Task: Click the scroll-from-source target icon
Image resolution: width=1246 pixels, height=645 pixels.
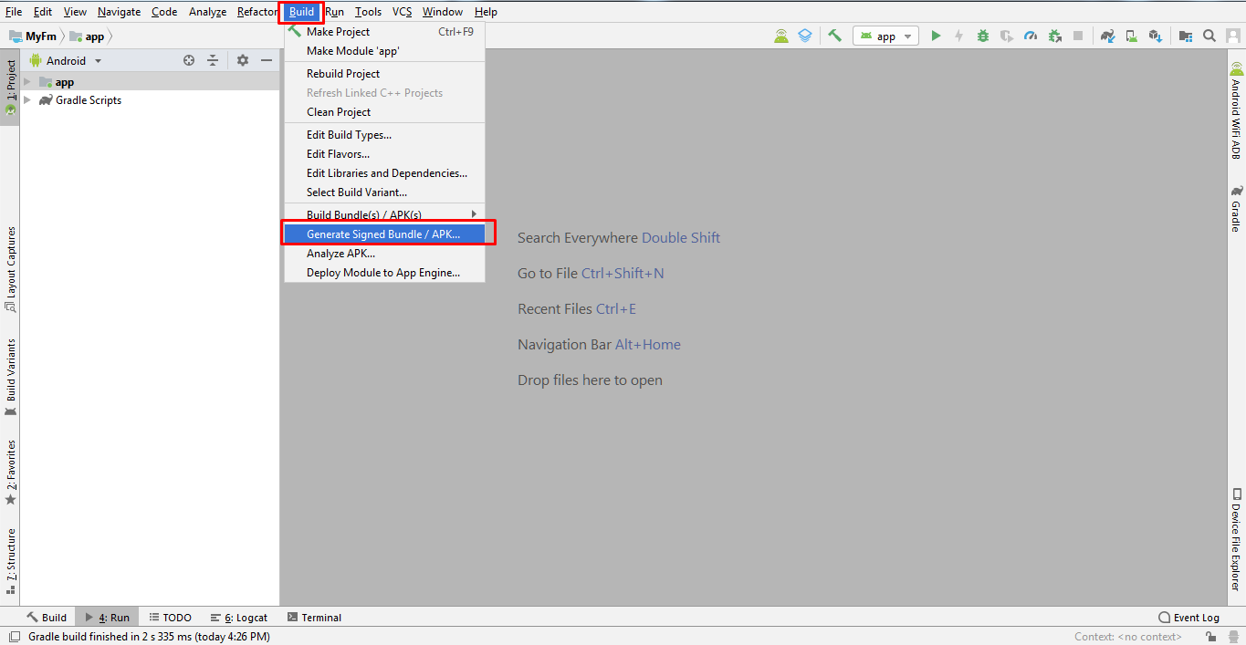Action: [189, 60]
